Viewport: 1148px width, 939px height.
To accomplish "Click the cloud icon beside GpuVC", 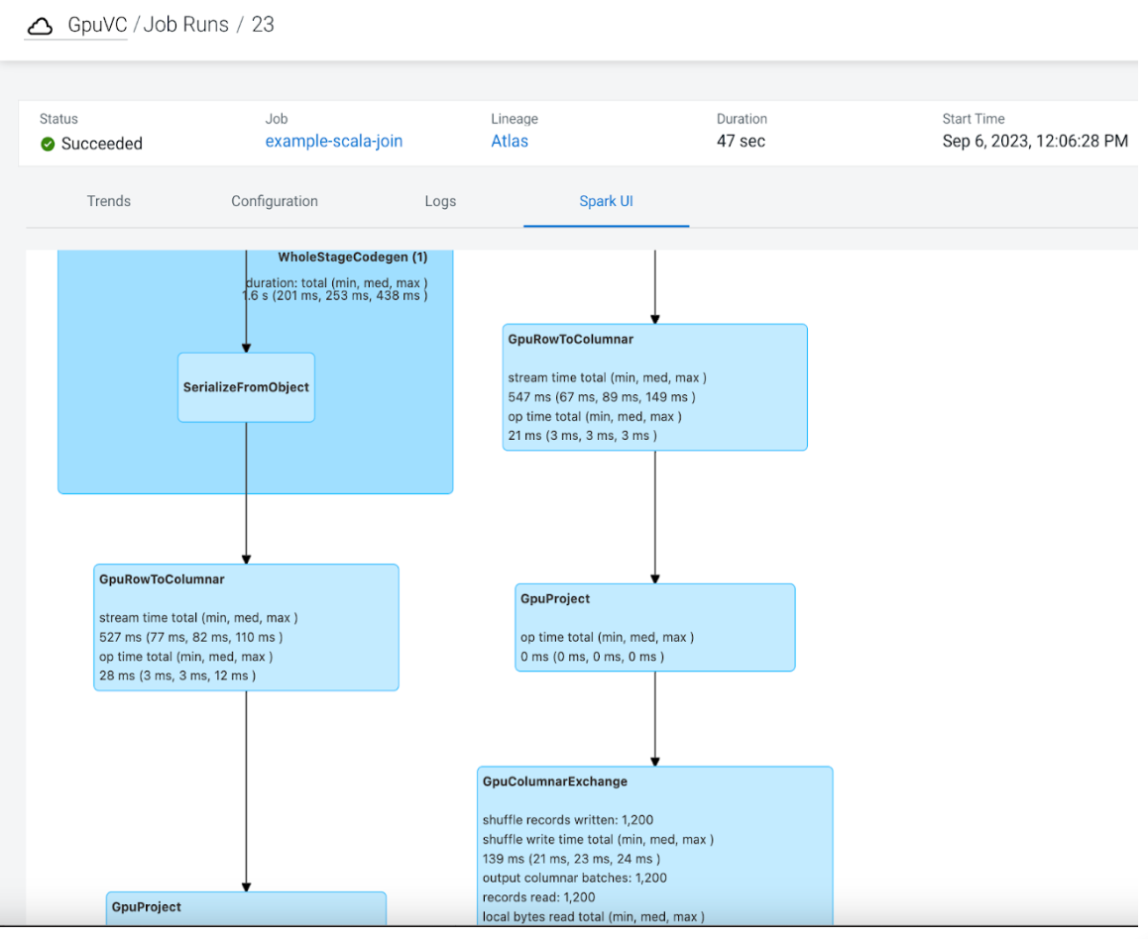I will (x=40, y=26).
